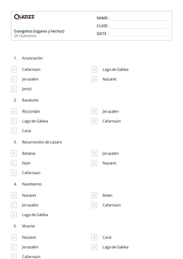The height and width of the screenshot is (259, 183).
Task: Mark option A Cafarnaún for question 1
Action: point(14,69)
